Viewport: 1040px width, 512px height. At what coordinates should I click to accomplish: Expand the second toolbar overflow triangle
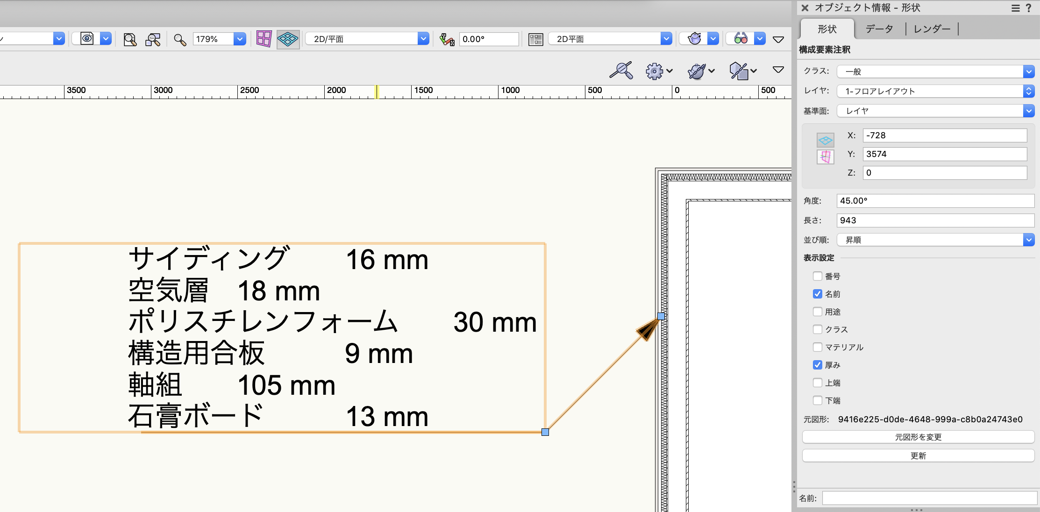coord(778,70)
